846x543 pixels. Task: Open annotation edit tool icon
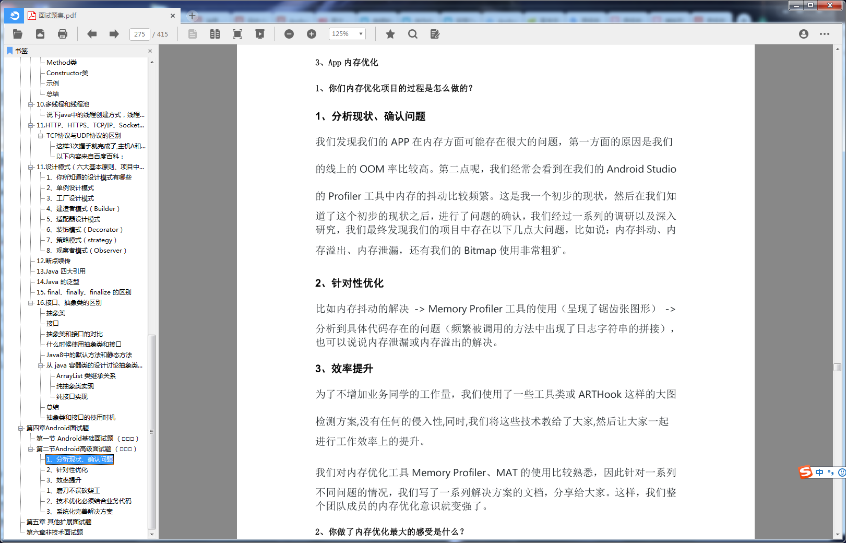435,34
